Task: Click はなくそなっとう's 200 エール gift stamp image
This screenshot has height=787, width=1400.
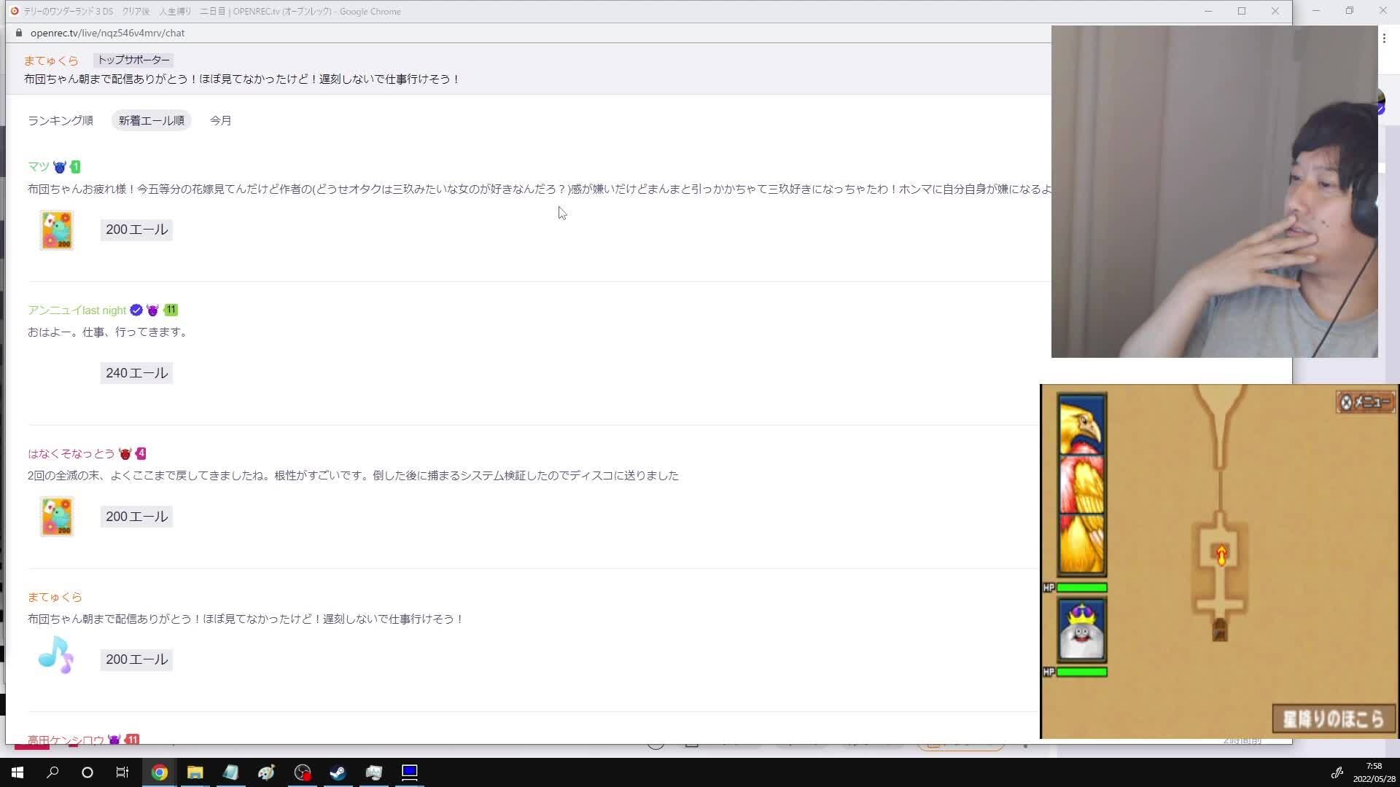Action: pos(57,517)
